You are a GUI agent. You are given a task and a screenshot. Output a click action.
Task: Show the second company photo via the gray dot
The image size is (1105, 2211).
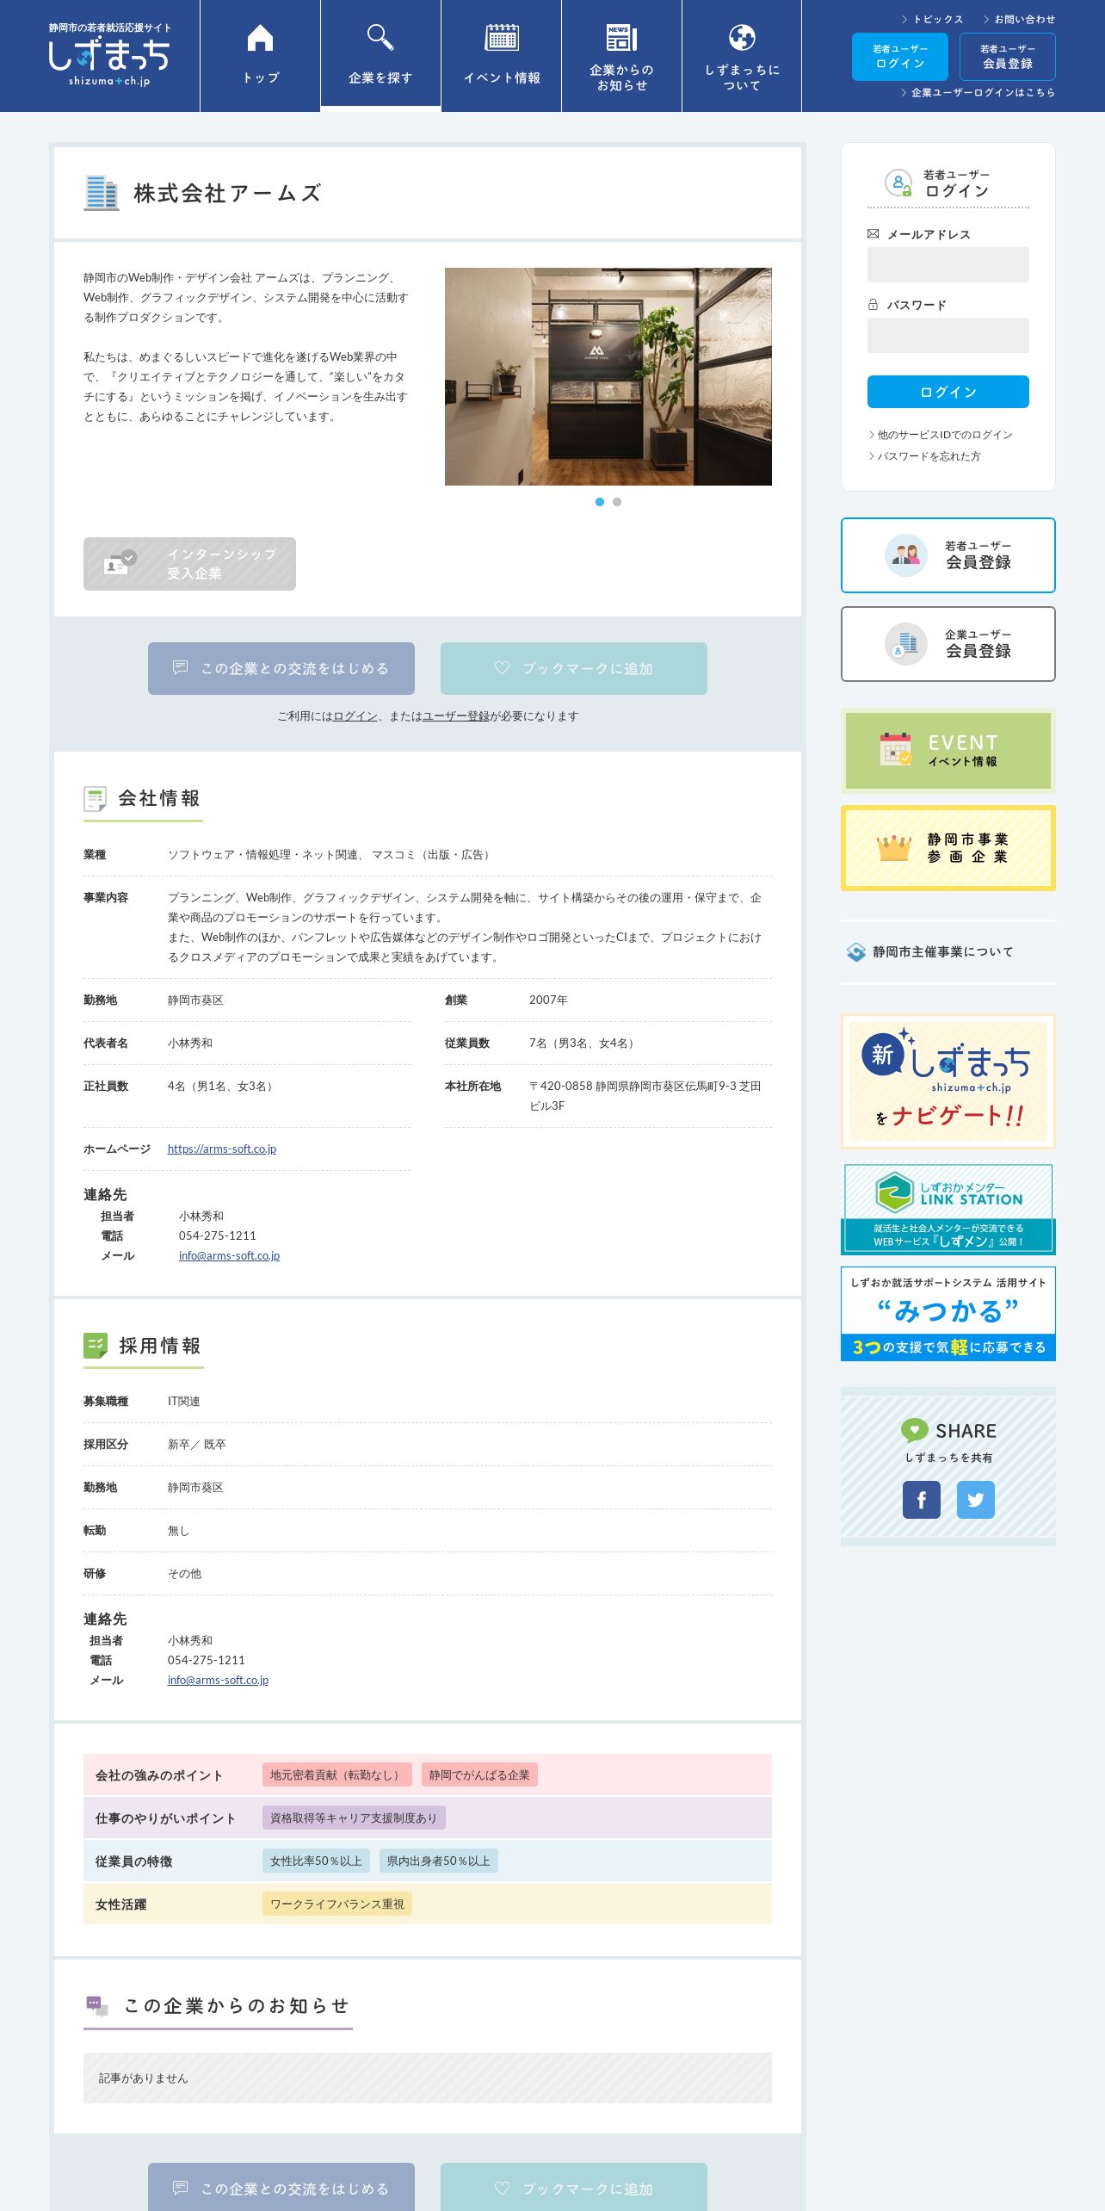[x=617, y=502]
